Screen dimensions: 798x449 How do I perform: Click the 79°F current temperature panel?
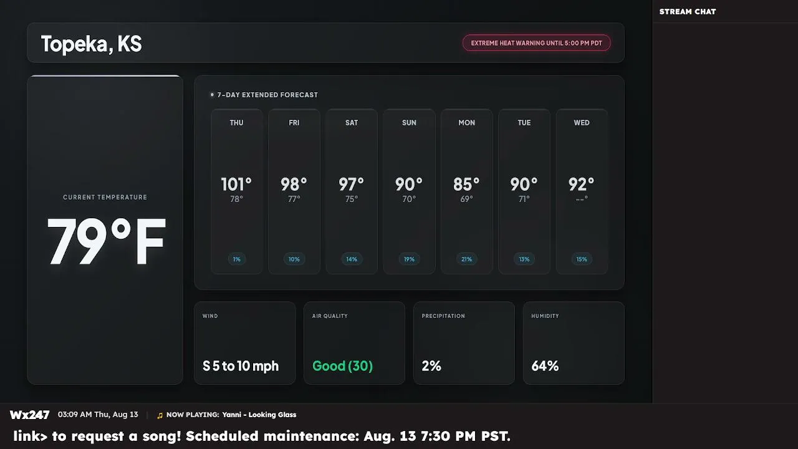pyautogui.click(x=105, y=229)
